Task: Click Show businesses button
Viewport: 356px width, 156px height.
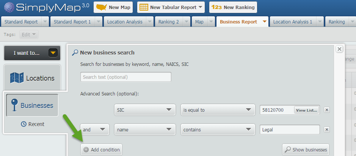Action: [x=306, y=150]
